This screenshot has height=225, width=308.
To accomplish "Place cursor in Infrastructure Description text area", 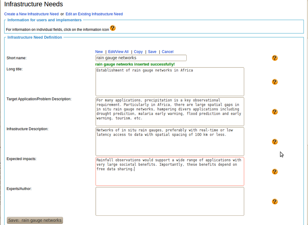I will 169,142.
